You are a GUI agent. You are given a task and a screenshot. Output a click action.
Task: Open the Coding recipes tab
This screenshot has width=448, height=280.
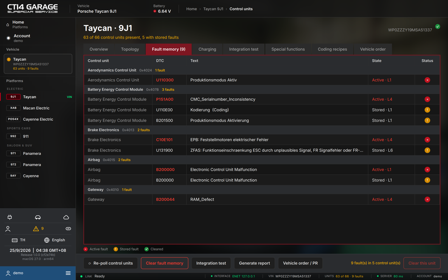(x=332, y=49)
